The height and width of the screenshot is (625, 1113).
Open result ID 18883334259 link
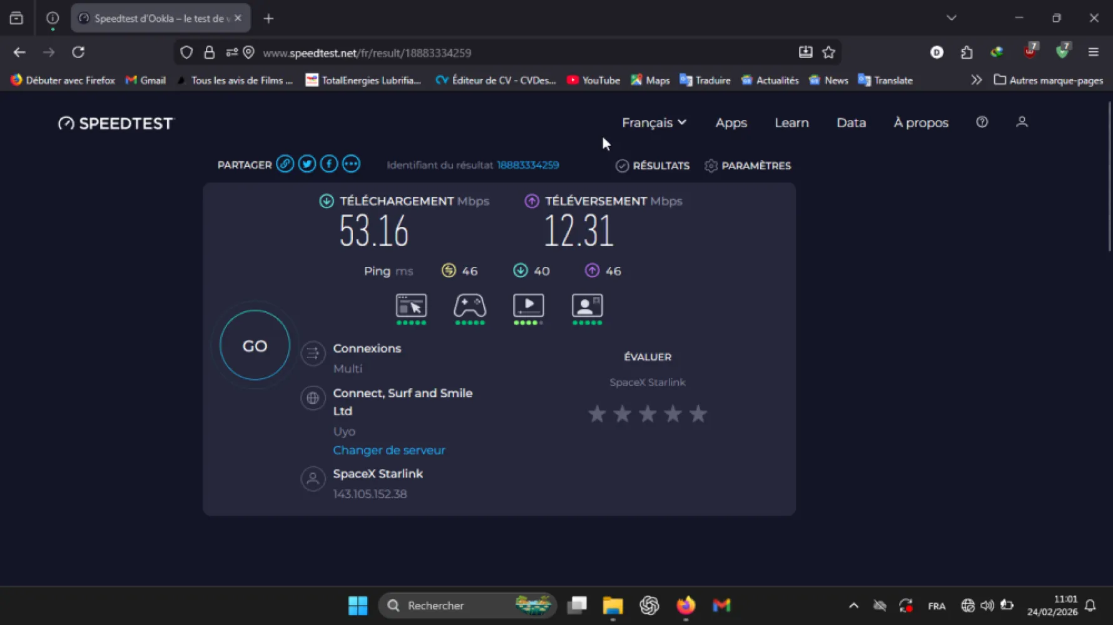(x=528, y=165)
